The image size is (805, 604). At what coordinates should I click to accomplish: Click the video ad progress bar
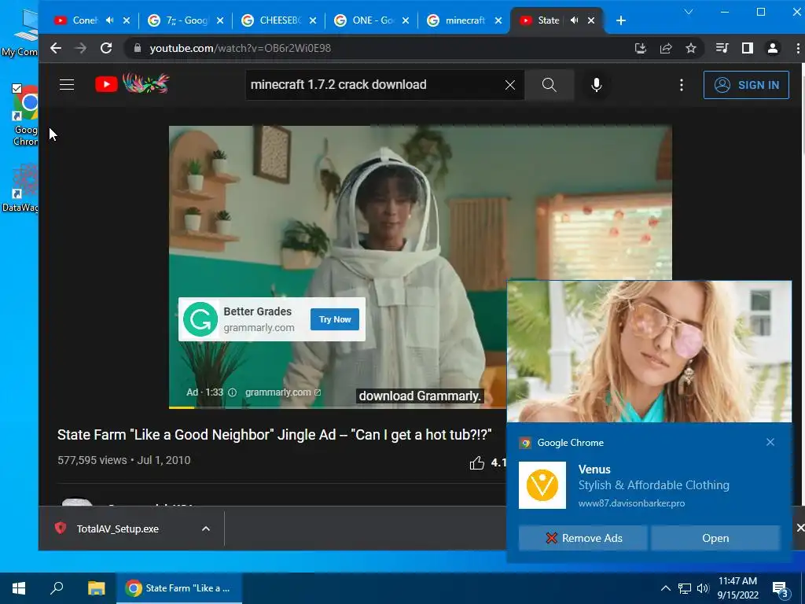click(337, 408)
